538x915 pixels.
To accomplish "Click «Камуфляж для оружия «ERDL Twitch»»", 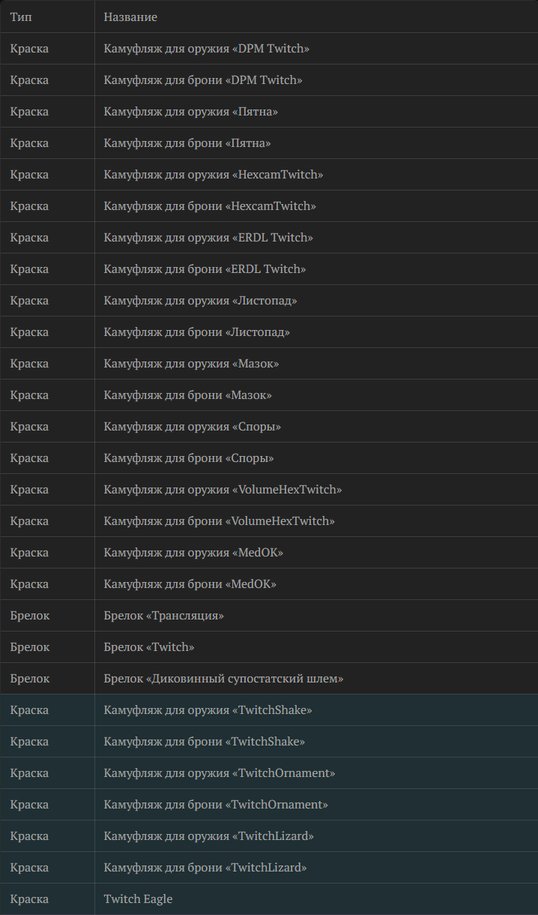I will click(208, 238).
